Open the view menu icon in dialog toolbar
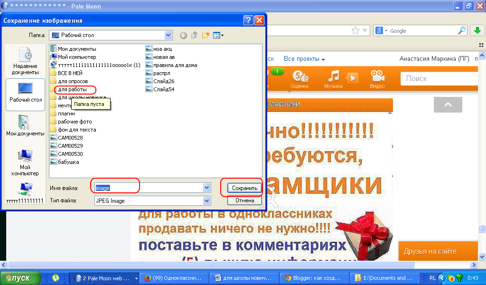 click(218, 35)
